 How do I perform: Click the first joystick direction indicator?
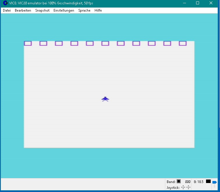pos(183,187)
